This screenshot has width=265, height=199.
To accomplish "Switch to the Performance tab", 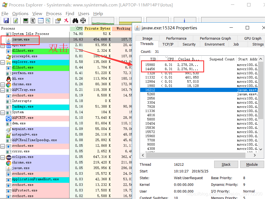I will (x=176, y=38).
